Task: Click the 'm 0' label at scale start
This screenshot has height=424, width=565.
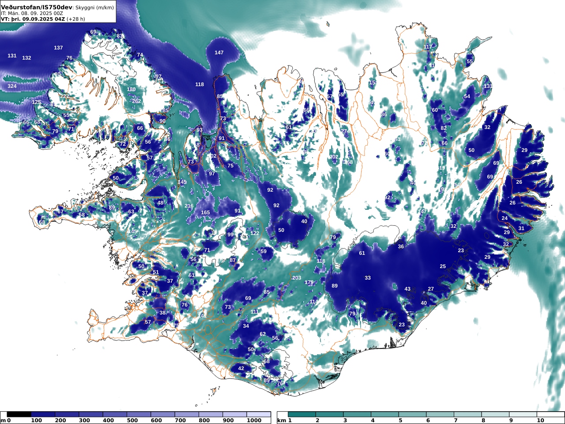Action: click(x=5, y=420)
